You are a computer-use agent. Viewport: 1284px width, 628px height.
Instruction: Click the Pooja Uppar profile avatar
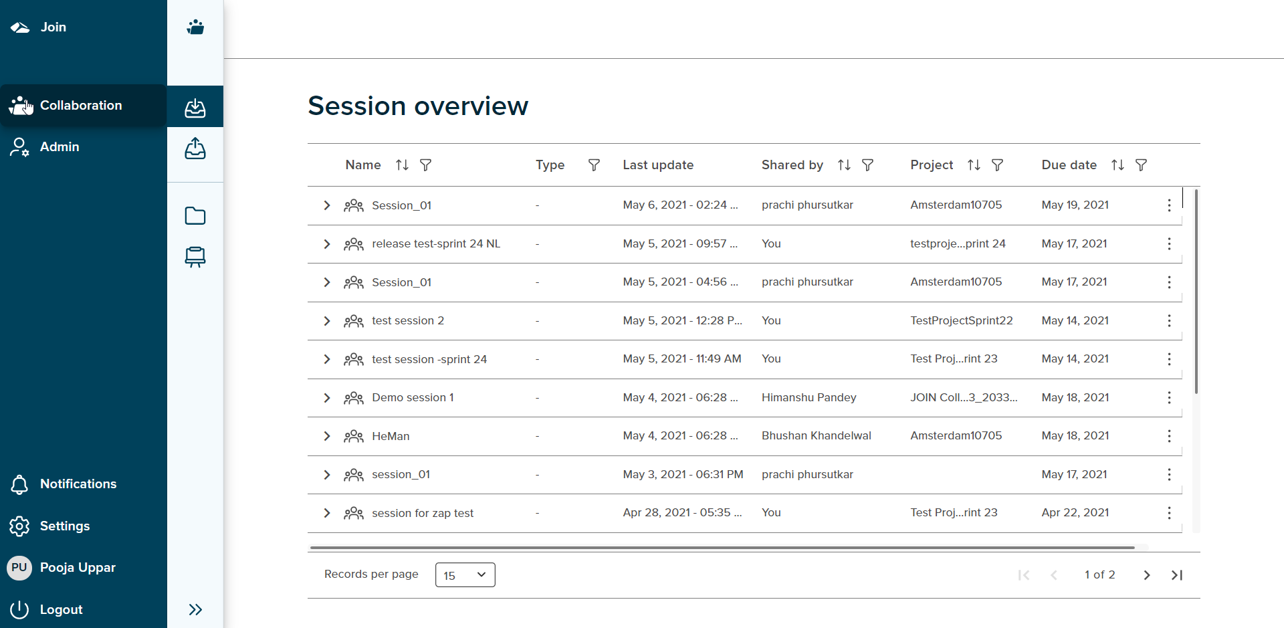tap(19, 567)
